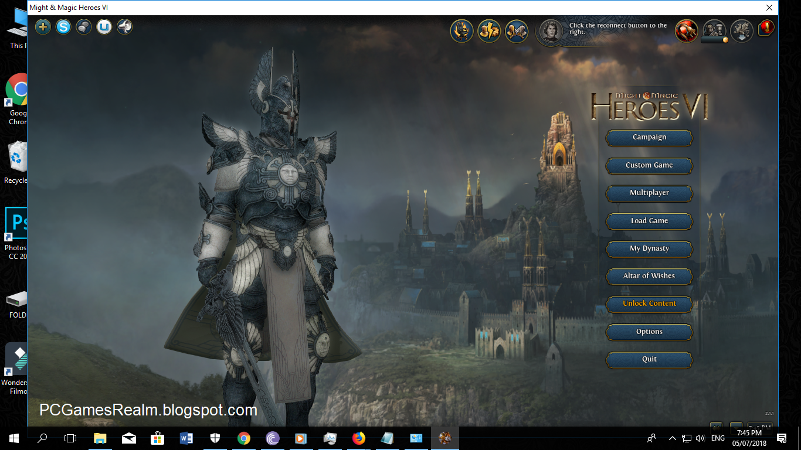Image resolution: width=801 pixels, height=450 pixels.
Task: Click the Windows Start button
Action: (x=13, y=438)
